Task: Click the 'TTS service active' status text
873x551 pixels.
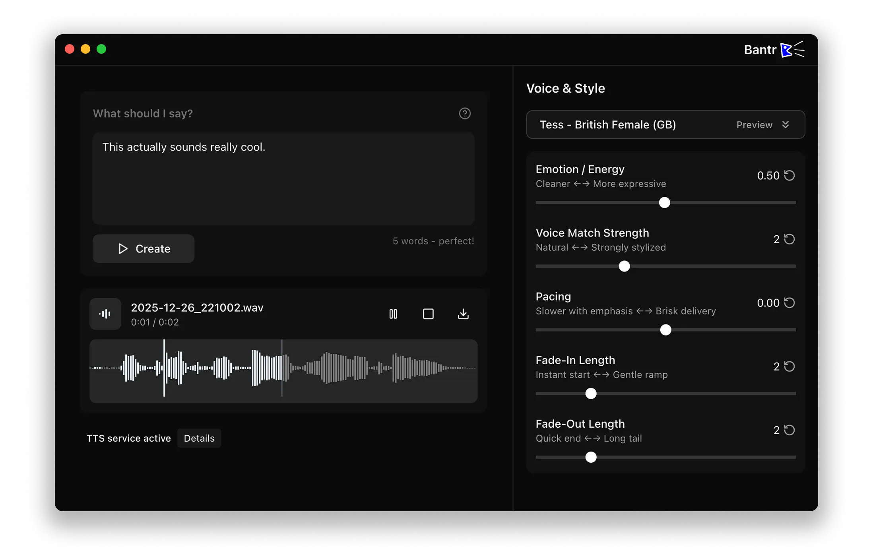Action: (x=129, y=438)
